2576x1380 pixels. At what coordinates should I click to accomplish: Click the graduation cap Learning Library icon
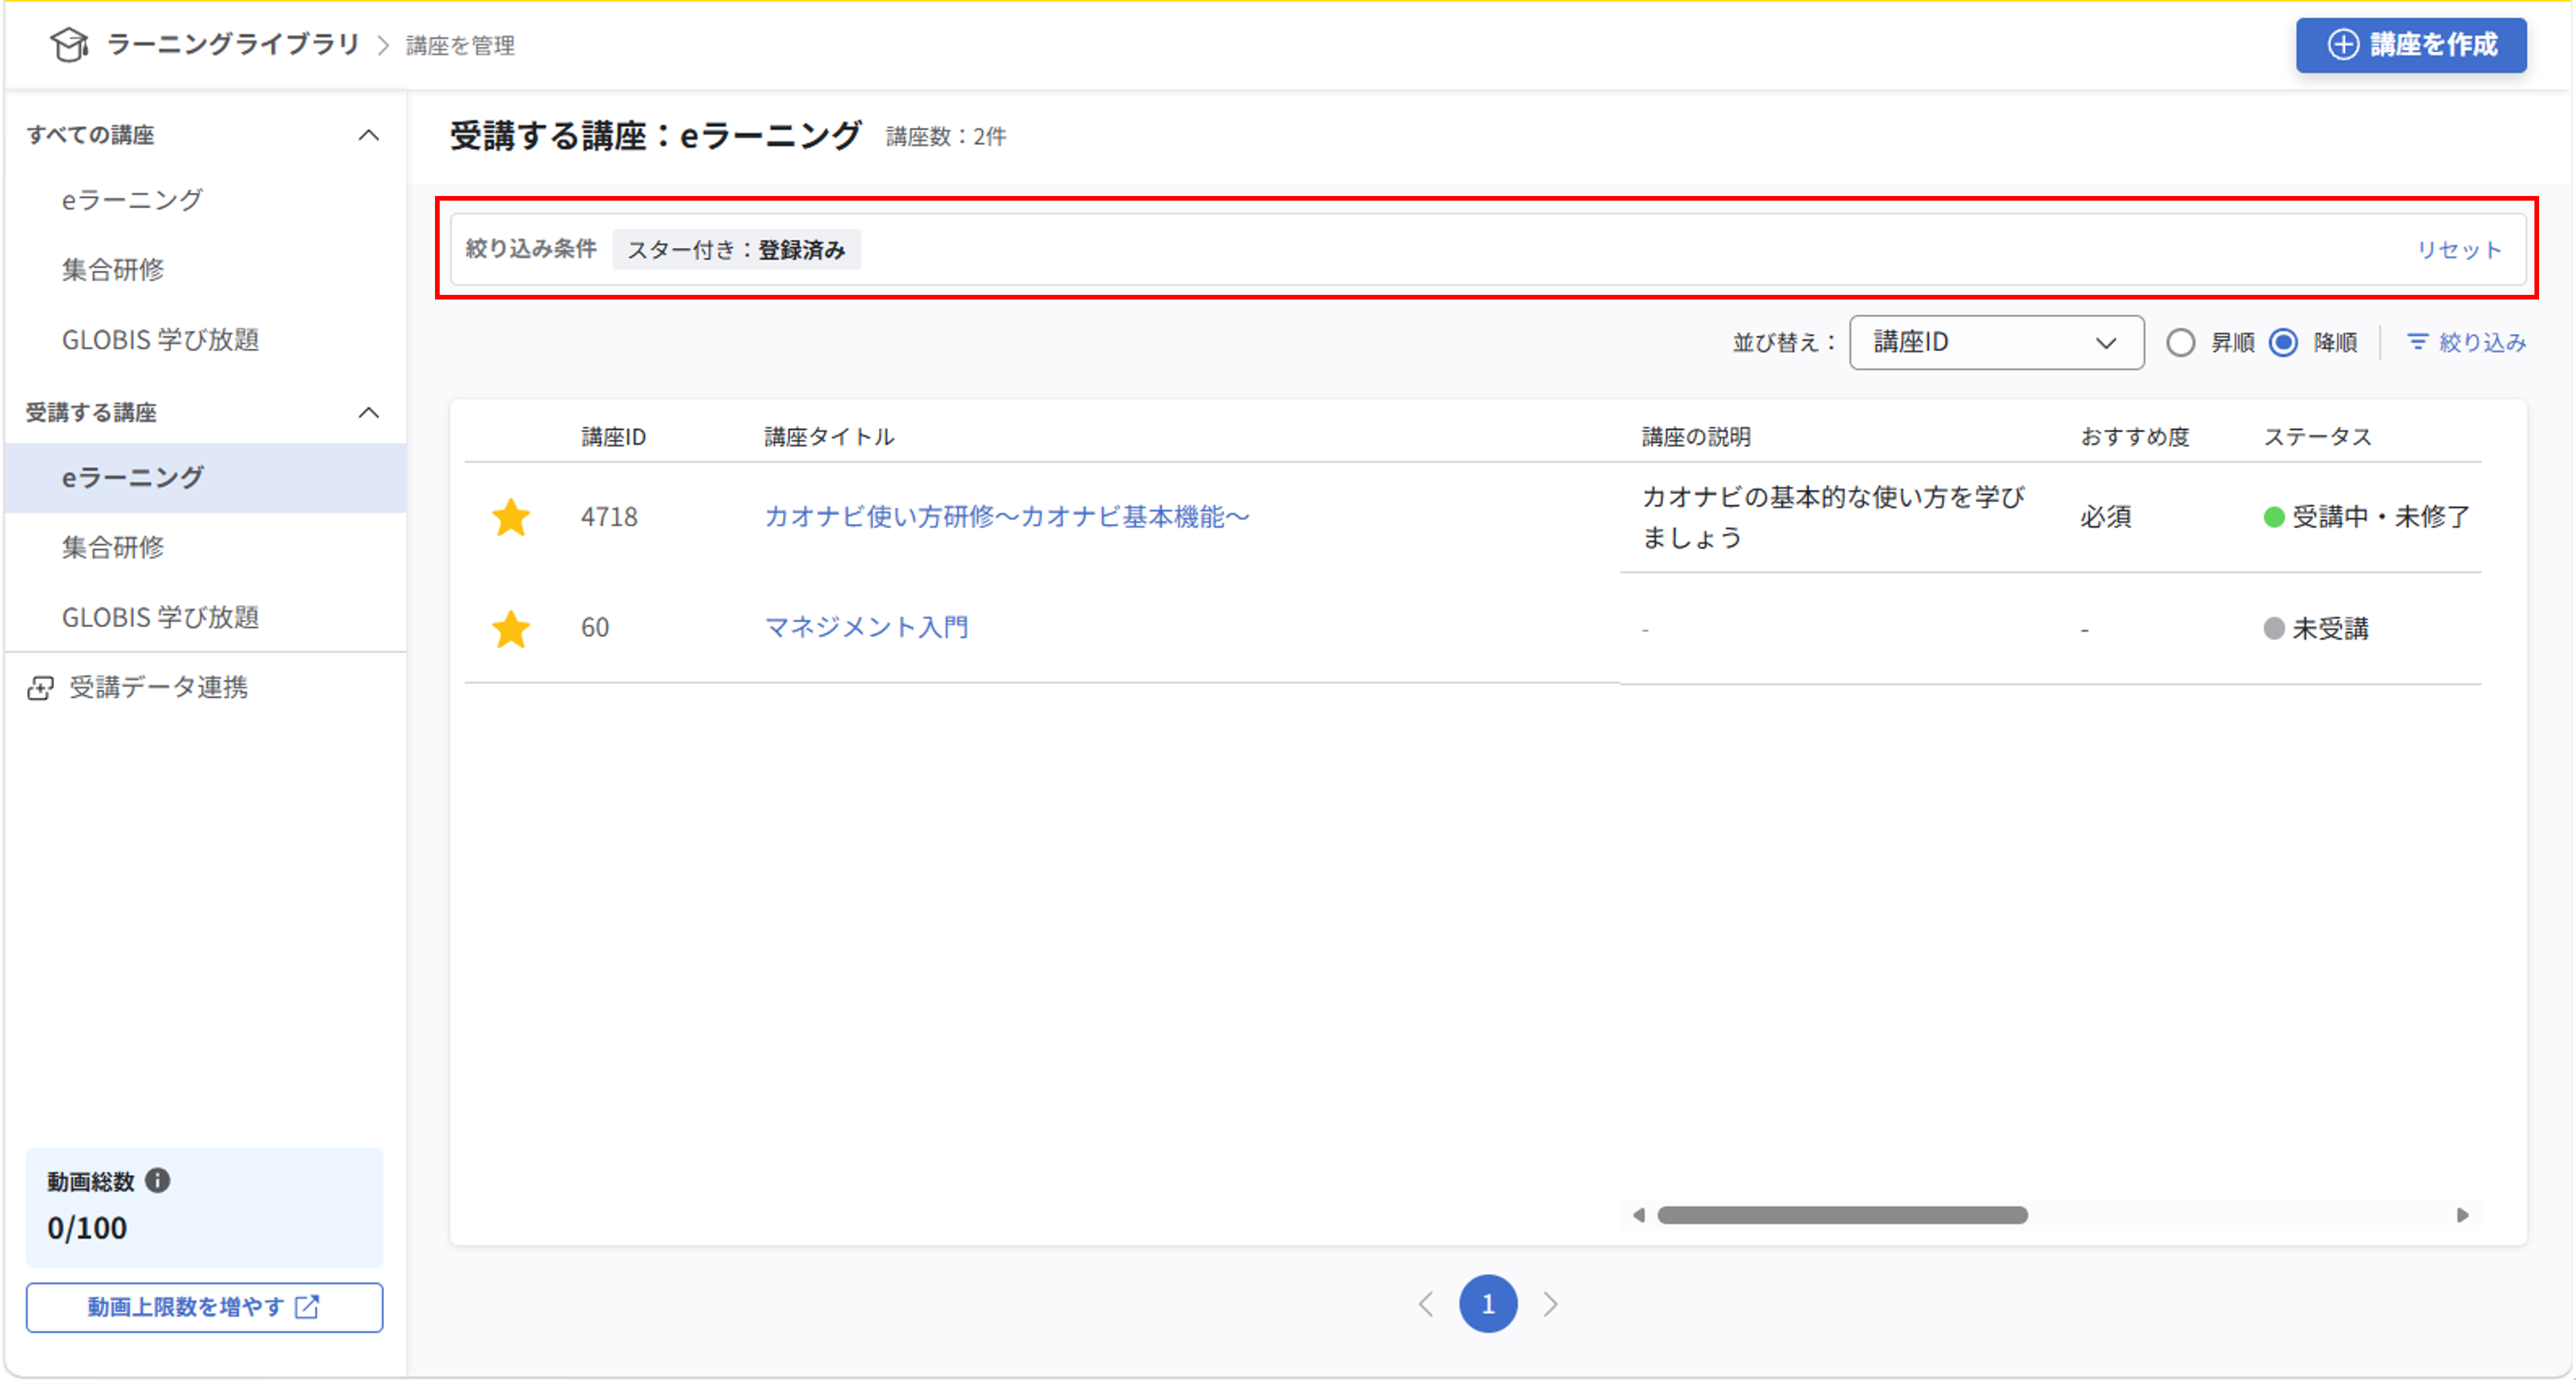point(69,45)
